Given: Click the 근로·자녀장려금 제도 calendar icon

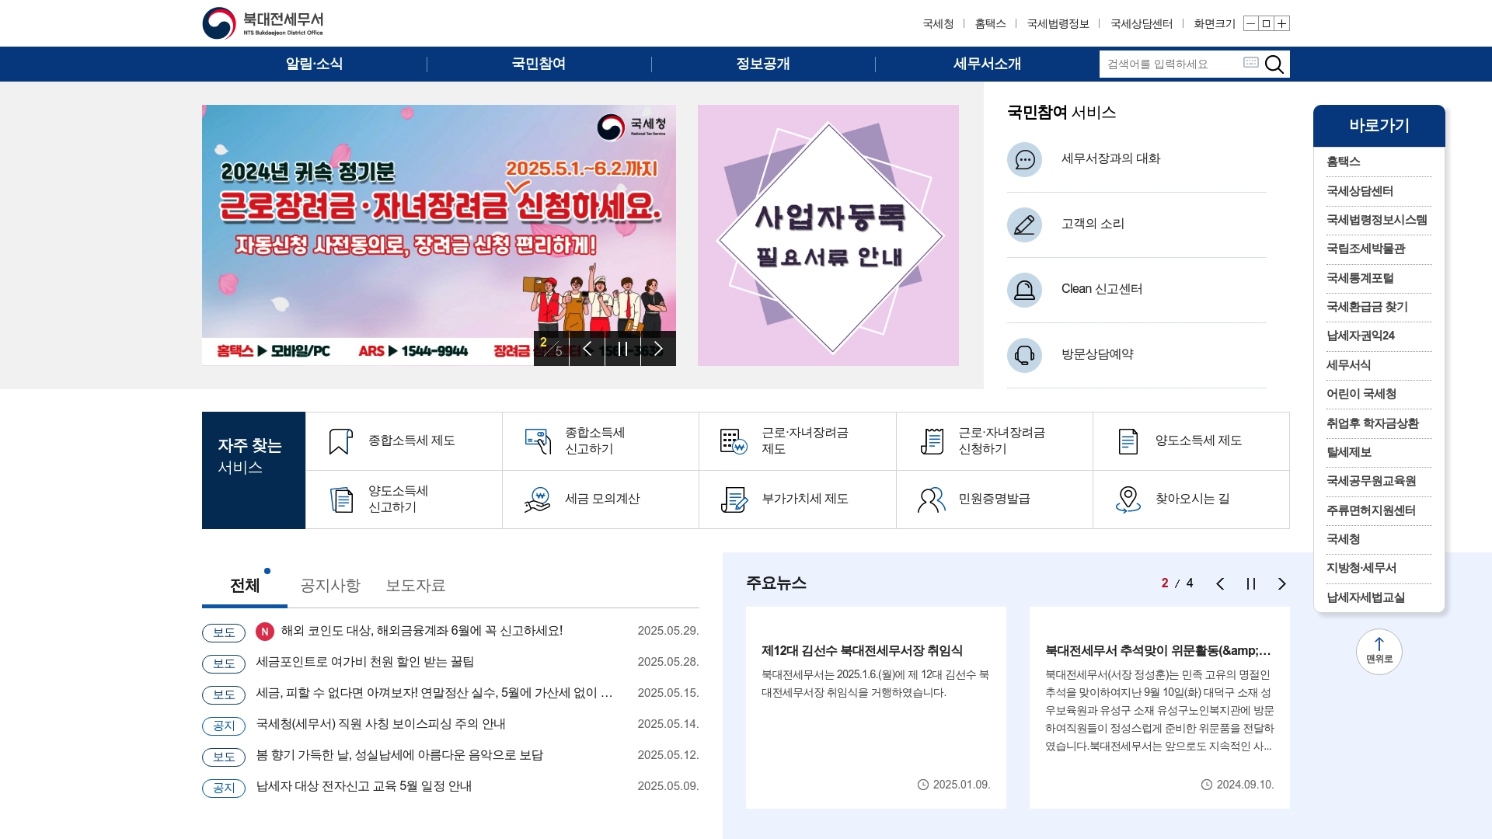Looking at the screenshot, I should pyautogui.click(x=734, y=441).
